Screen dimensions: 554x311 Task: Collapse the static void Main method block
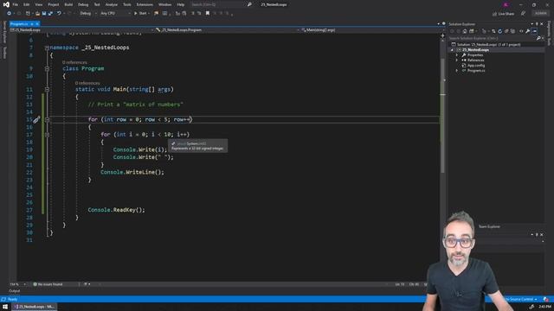click(47, 90)
